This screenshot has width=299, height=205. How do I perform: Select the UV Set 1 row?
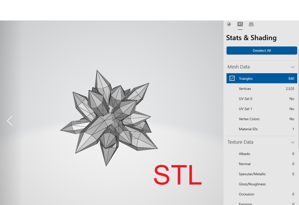(262, 109)
